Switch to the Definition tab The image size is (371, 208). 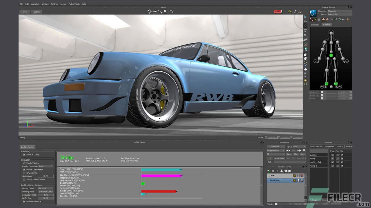315,25
